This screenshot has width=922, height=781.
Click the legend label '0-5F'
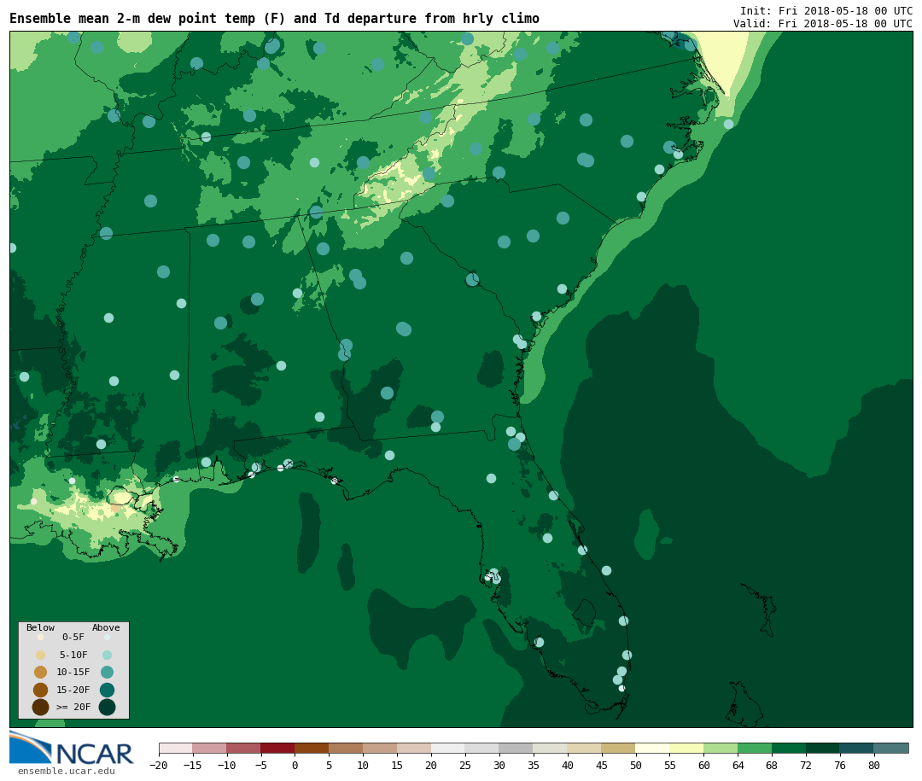pos(73,637)
